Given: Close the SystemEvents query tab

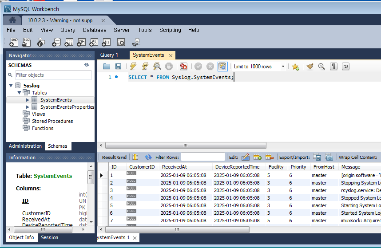Looking at the screenshot, I should click(171, 55).
